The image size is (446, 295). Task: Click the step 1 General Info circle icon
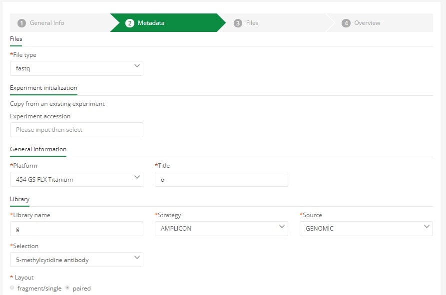click(21, 23)
